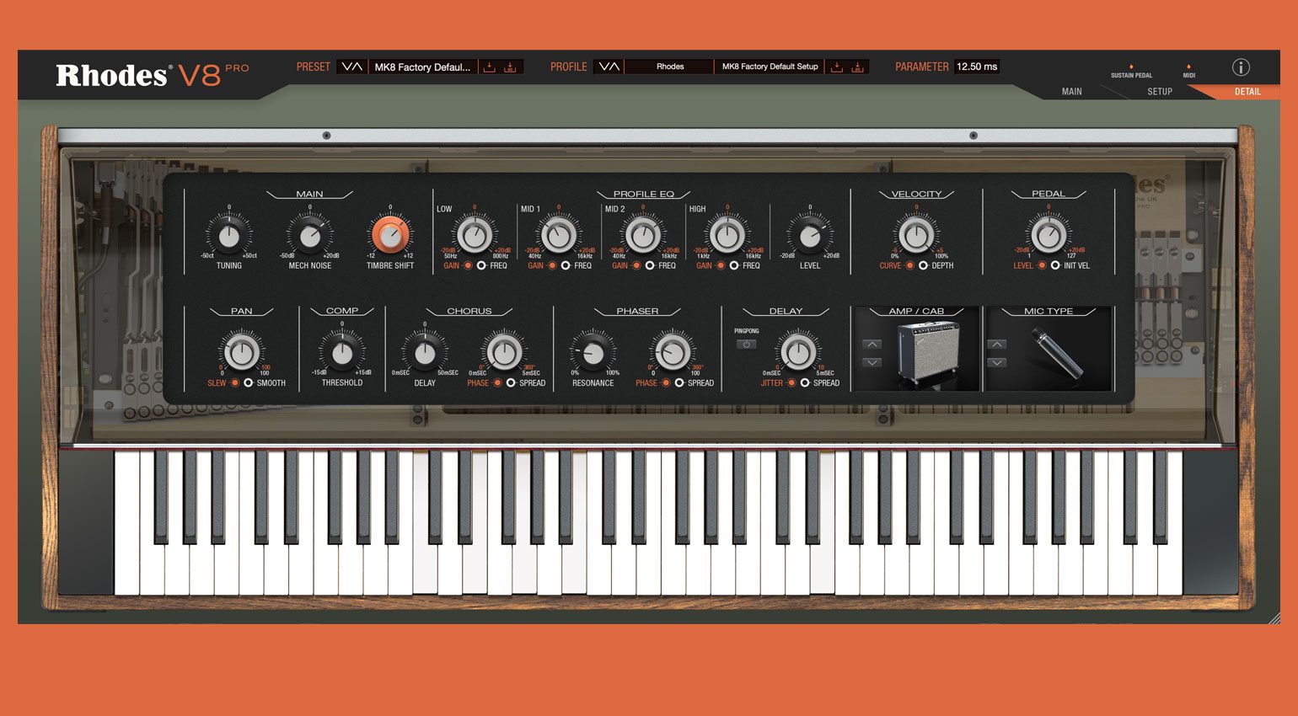
Task: Click the amplifier cabinet image
Action: pyautogui.click(x=929, y=352)
